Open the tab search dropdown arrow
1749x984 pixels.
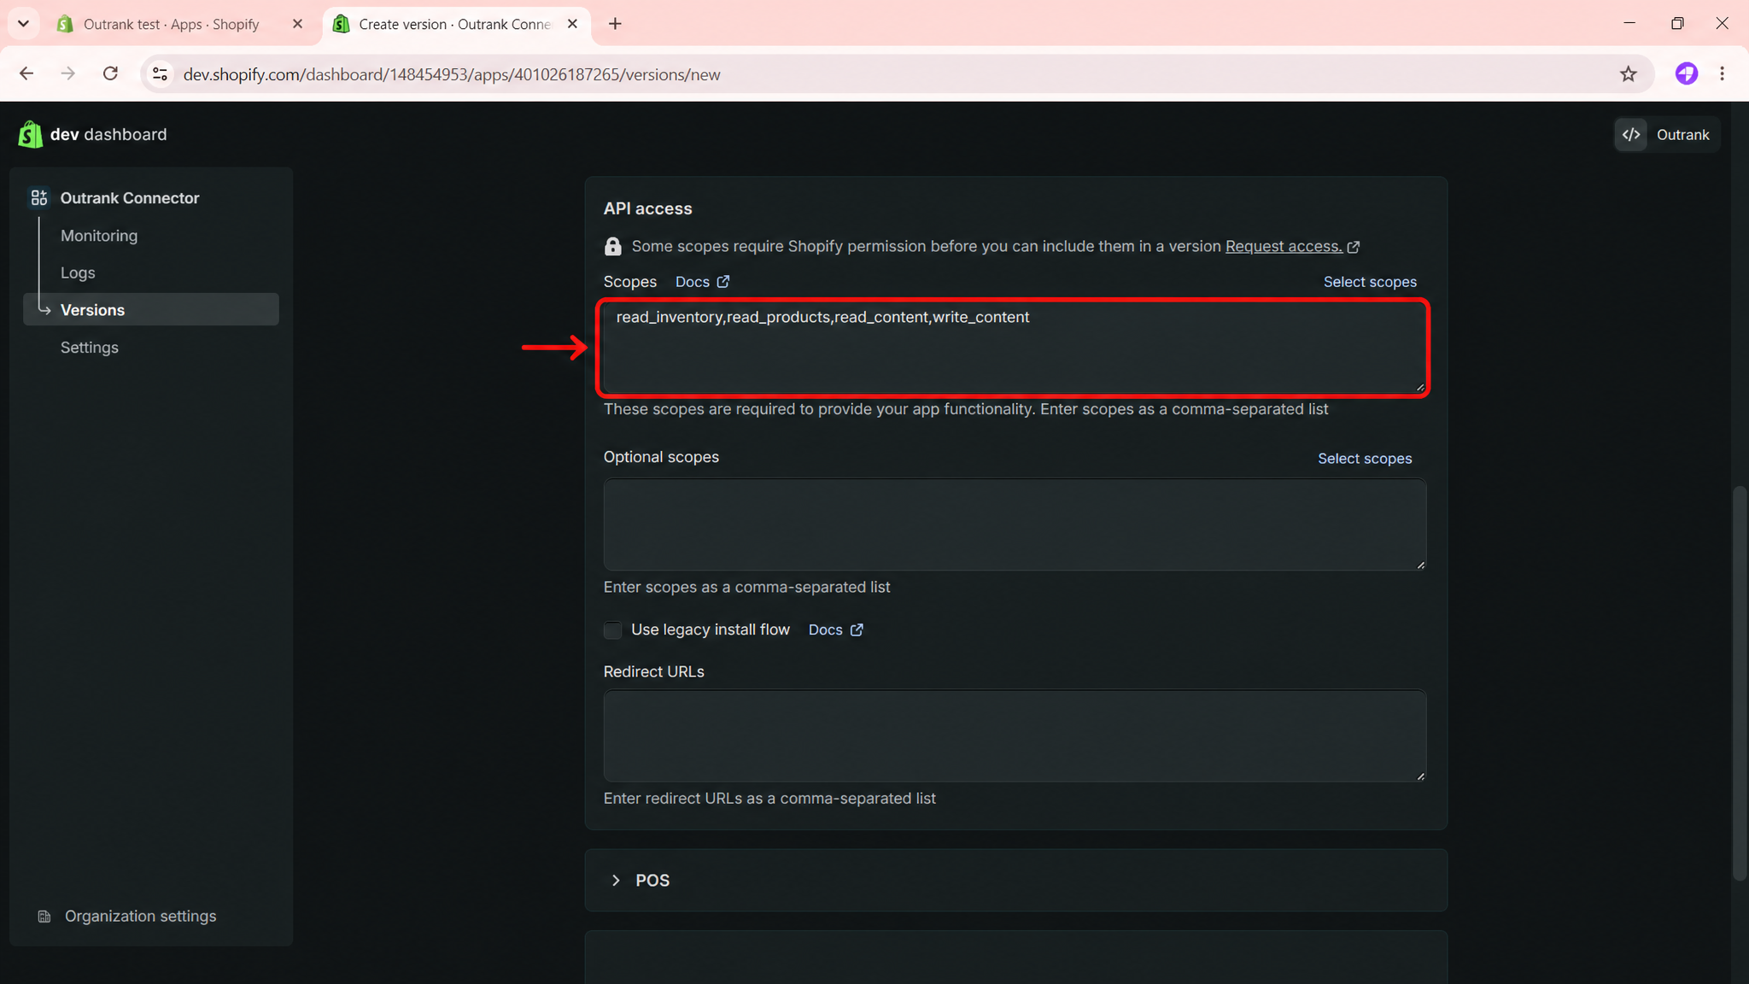coord(23,24)
